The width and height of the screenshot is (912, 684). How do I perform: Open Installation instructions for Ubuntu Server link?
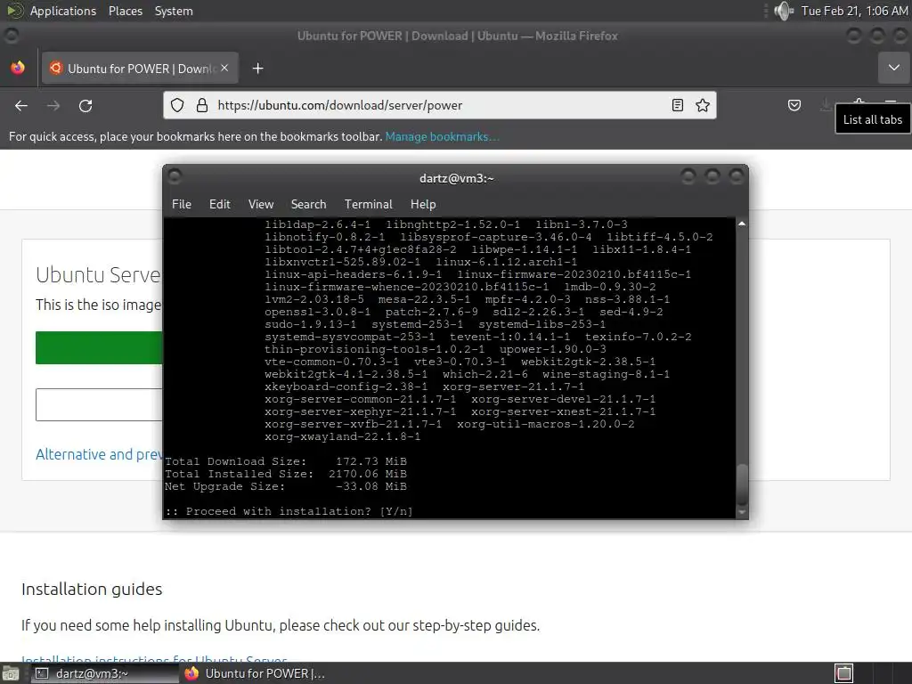154,659
